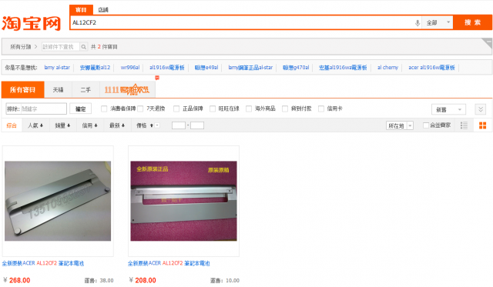This screenshot has width=493, height=287.
Task: Open title link of 268.00 ACER AL12CF2 item
Action: 43,263
